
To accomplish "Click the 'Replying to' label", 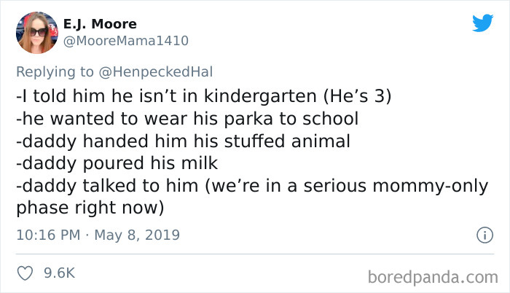I will click(x=56, y=71).
